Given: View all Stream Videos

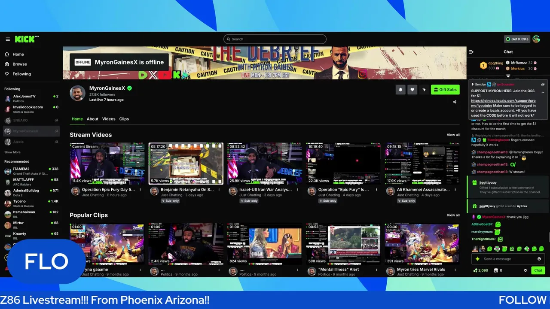Looking at the screenshot, I should (453, 135).
